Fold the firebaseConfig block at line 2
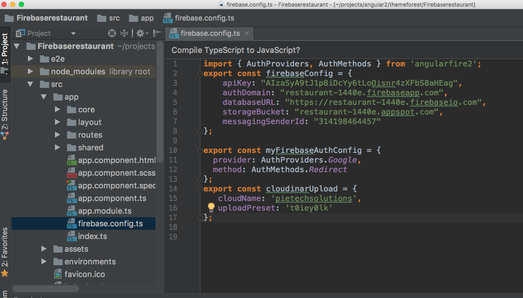This screenshot has height=298, width=523. point(200,74)
